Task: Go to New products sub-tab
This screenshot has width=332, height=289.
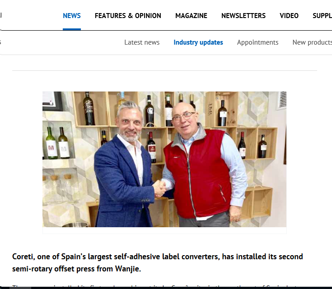Action: 312,42
